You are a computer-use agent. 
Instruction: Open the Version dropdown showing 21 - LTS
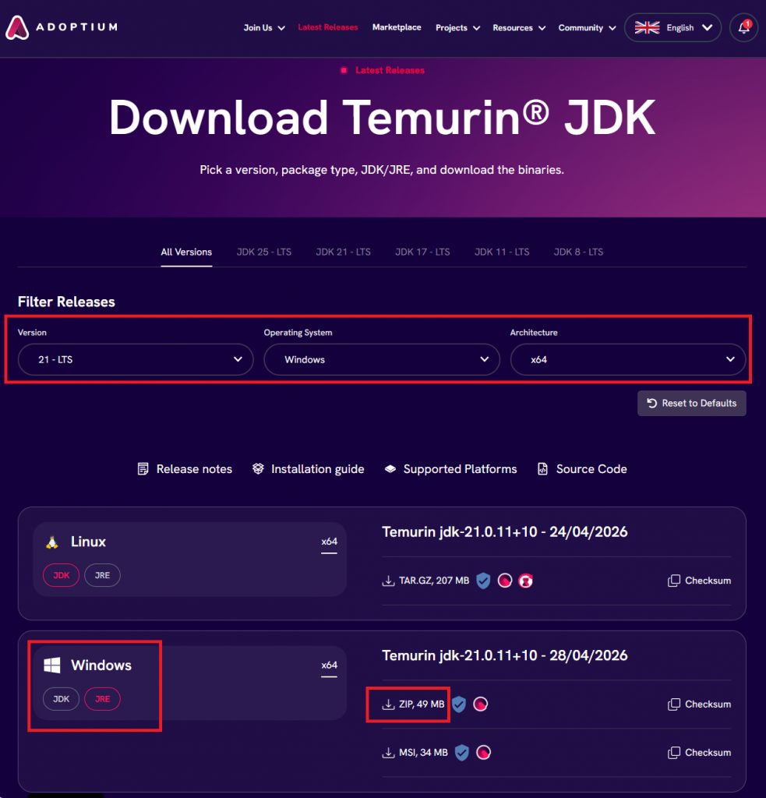(x=136, y=360)
